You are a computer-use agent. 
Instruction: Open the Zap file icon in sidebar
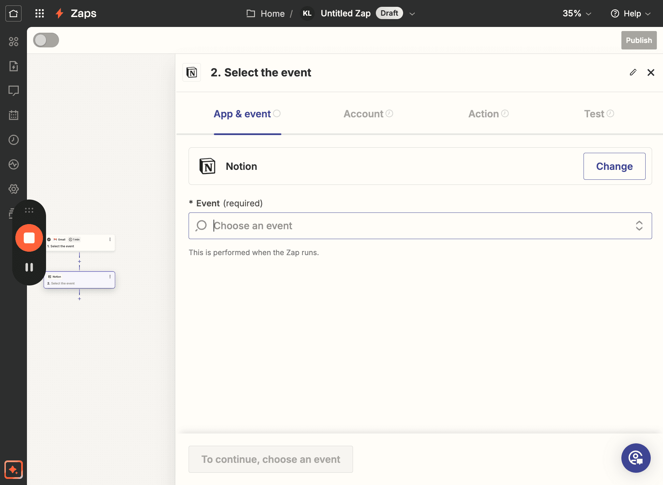13,66
